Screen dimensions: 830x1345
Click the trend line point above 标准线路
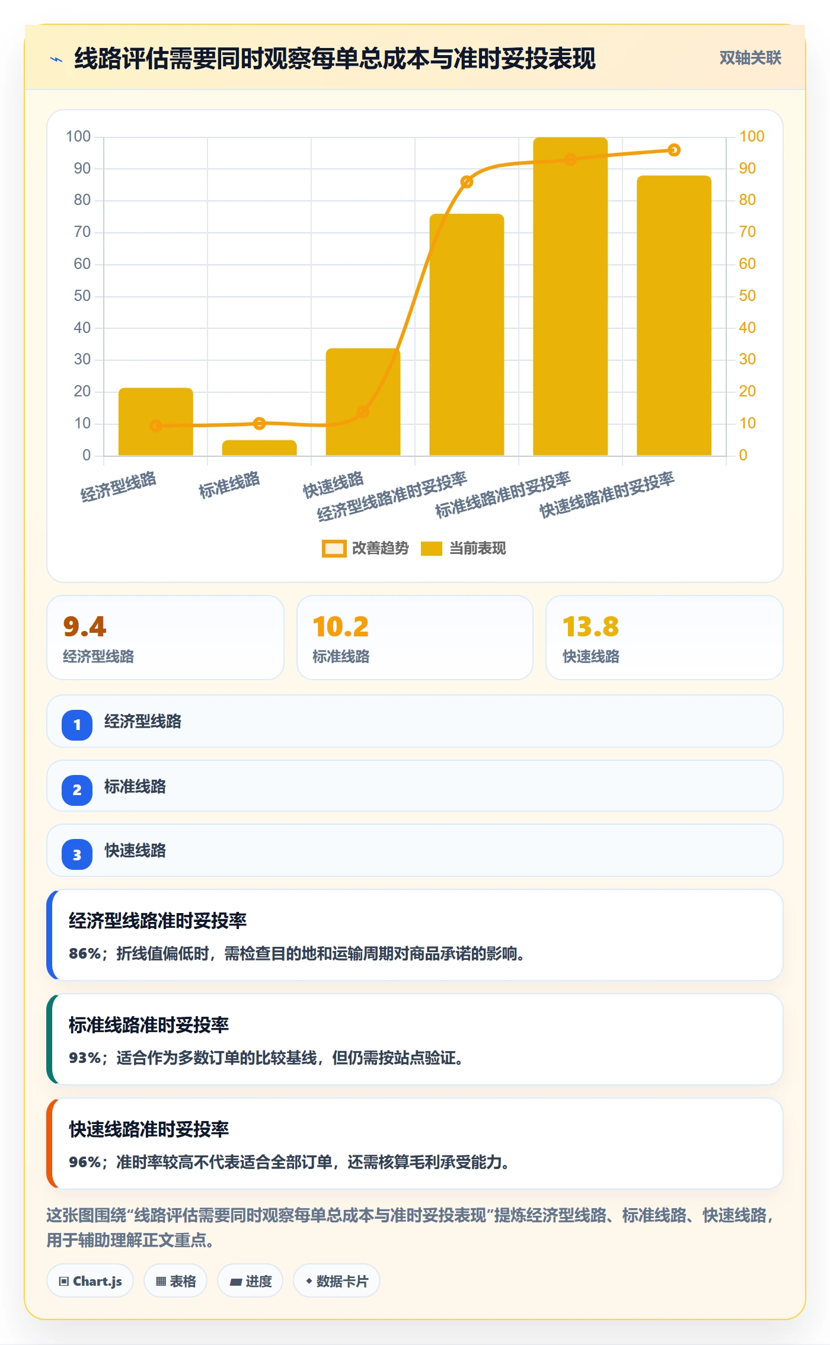click(x=259, y=424)
